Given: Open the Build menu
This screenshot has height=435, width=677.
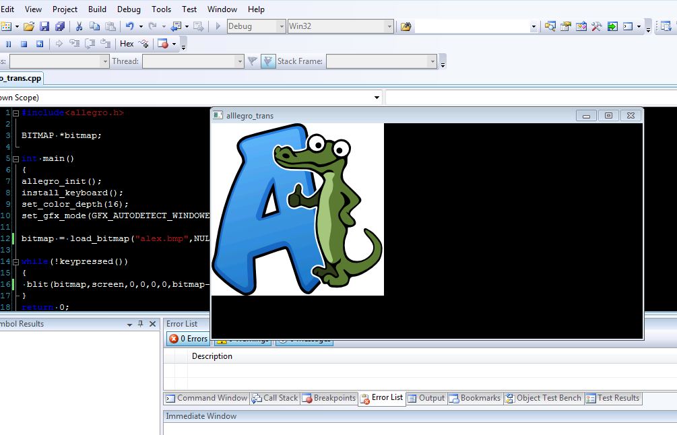Looking at the screenshot, I should (x=96, y=9).
